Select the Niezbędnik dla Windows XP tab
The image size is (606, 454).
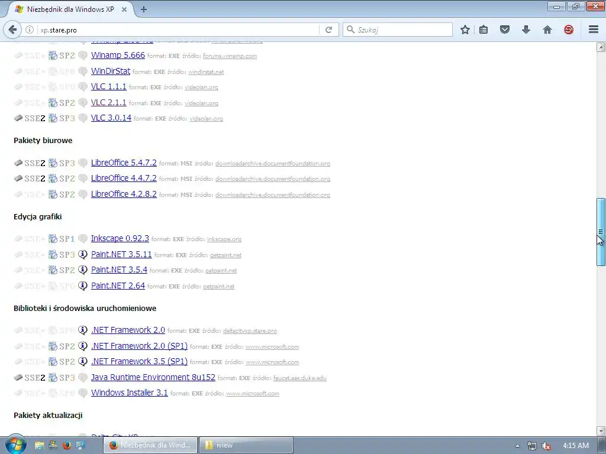[70, 9]
